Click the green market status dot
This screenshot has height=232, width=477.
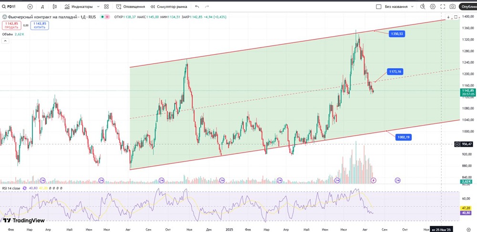click(103, 17)
